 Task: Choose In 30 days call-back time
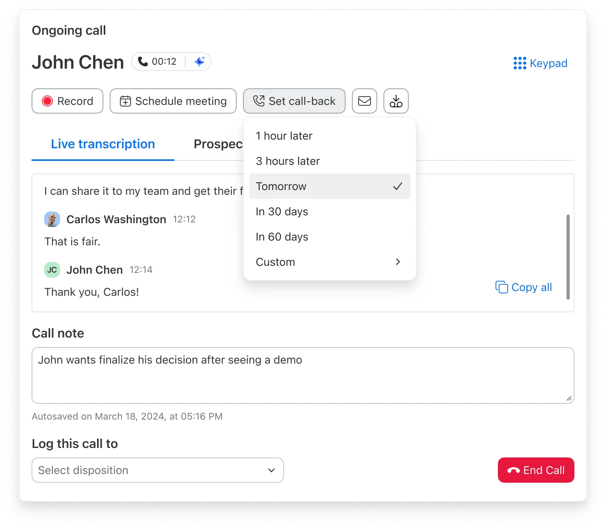282,211
